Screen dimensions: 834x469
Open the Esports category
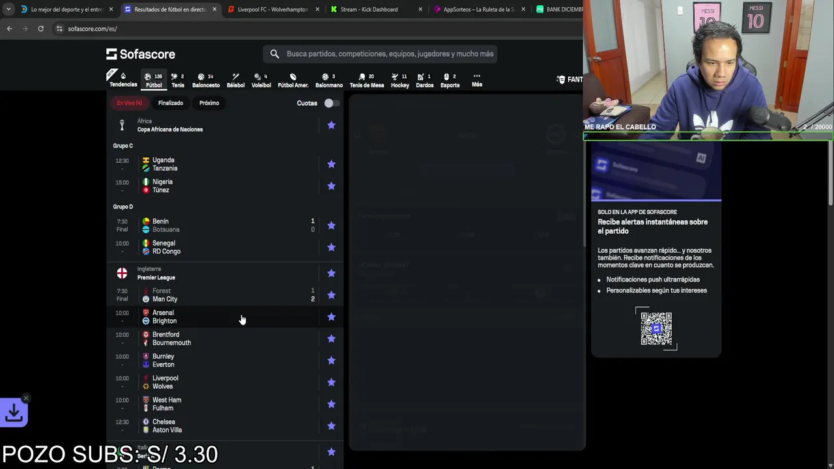(x=450, y=80)
